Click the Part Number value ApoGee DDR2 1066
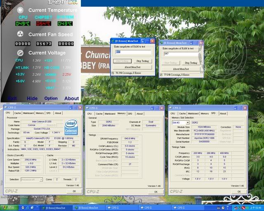 click(204, 138)
